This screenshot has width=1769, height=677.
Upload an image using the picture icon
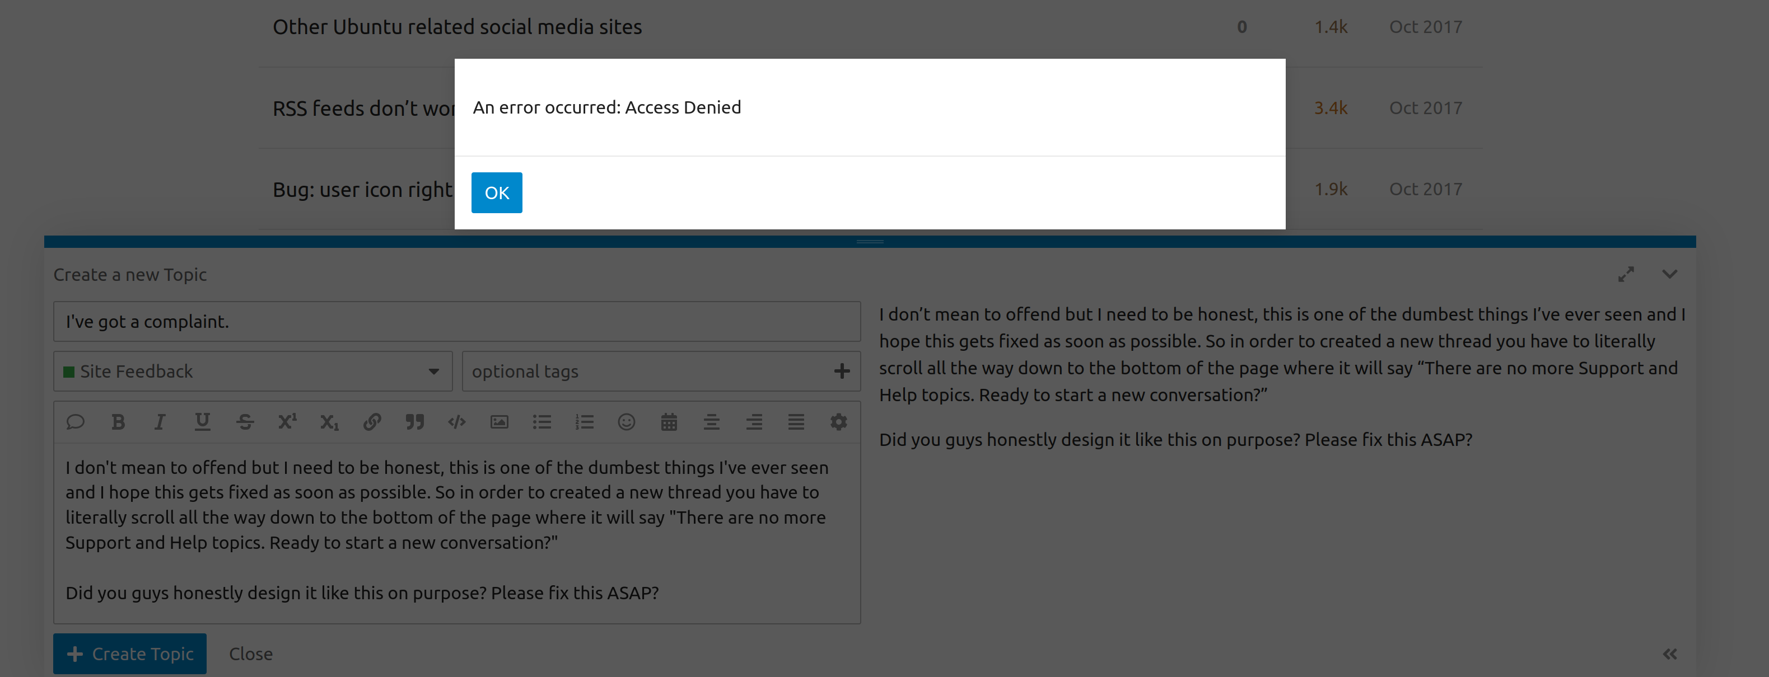coord(500,422)
